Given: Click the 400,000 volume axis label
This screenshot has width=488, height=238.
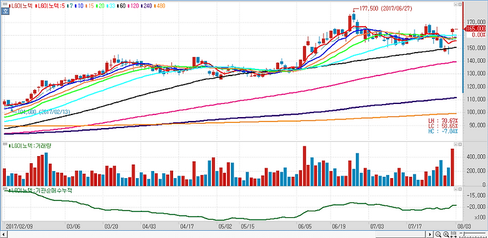Looking at the screenshot, I should [477, 157].
